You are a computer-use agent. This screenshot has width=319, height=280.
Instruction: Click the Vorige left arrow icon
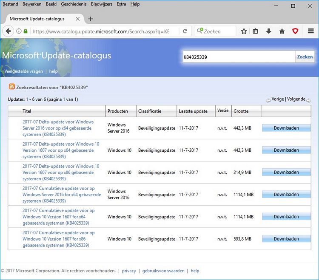pyautogui.click(x=268, y=100)
